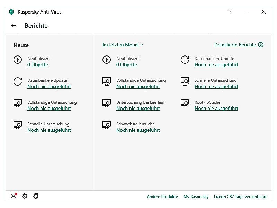
Task: Click the 'Kaspersky Anti-Virus' window title
Action: tap(39, 12)
